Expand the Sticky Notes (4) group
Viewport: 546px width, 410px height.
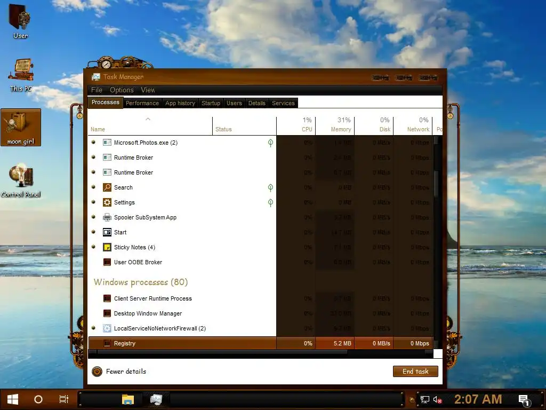(93, 247)
